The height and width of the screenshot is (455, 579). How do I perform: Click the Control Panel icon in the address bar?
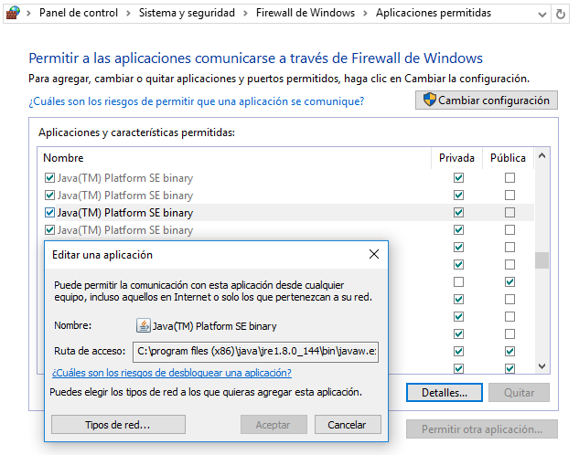[x=13, y=14]
